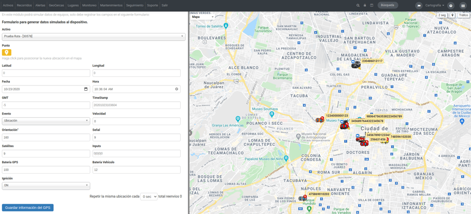Image resolution: width=471 pixels, height=214 pixels.
Task: Click Guardar información del GPS button
Action: tap(27, 208)
